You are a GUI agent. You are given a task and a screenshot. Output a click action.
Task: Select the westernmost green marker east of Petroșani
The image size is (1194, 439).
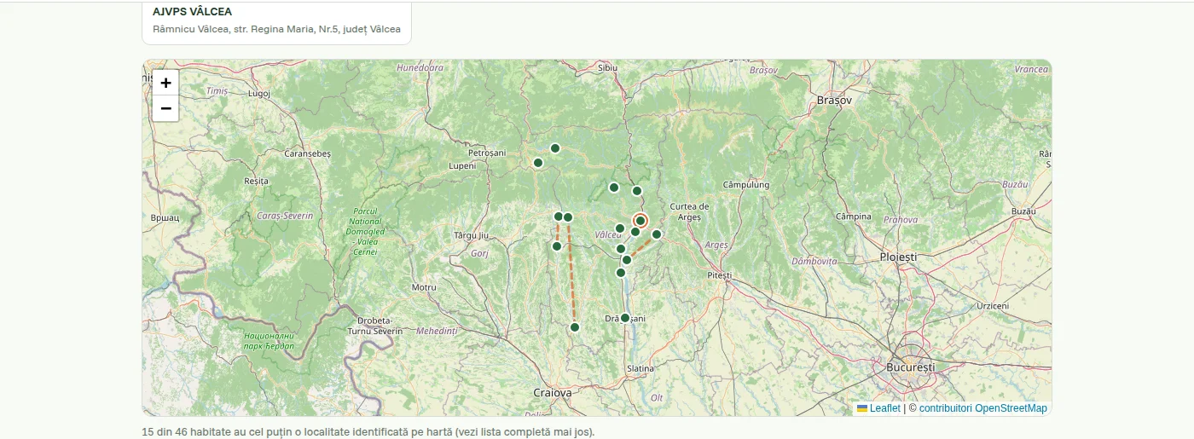(x=538, y=163)
